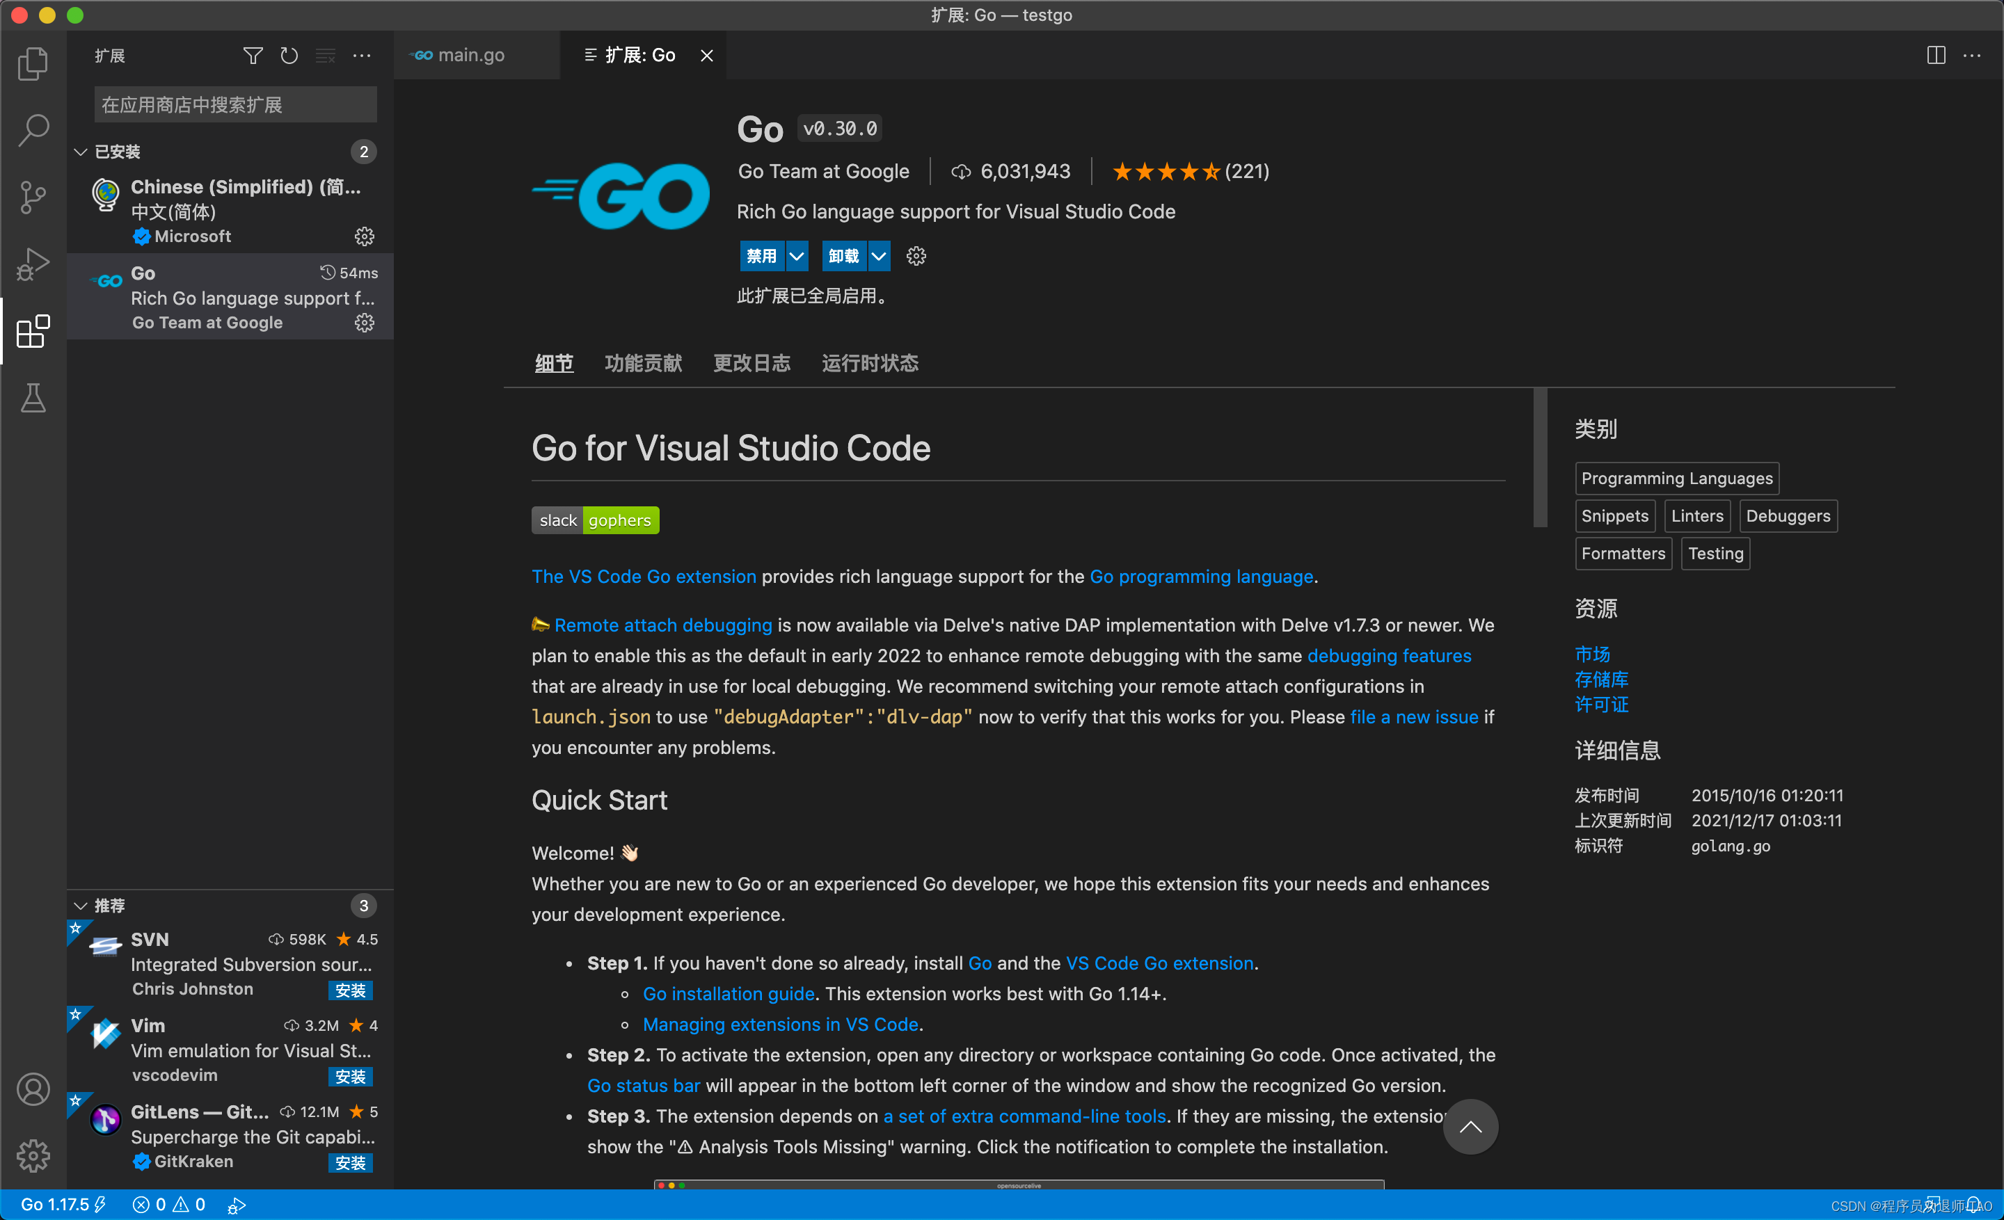Collapse the 已安装 installed section
The height and width of the screenshot is (1220, 2004).
[x=81, y=152]
